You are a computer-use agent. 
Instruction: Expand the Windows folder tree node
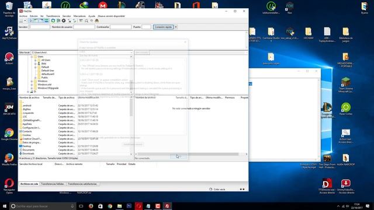pyautogui.click(x=32, y=81)
